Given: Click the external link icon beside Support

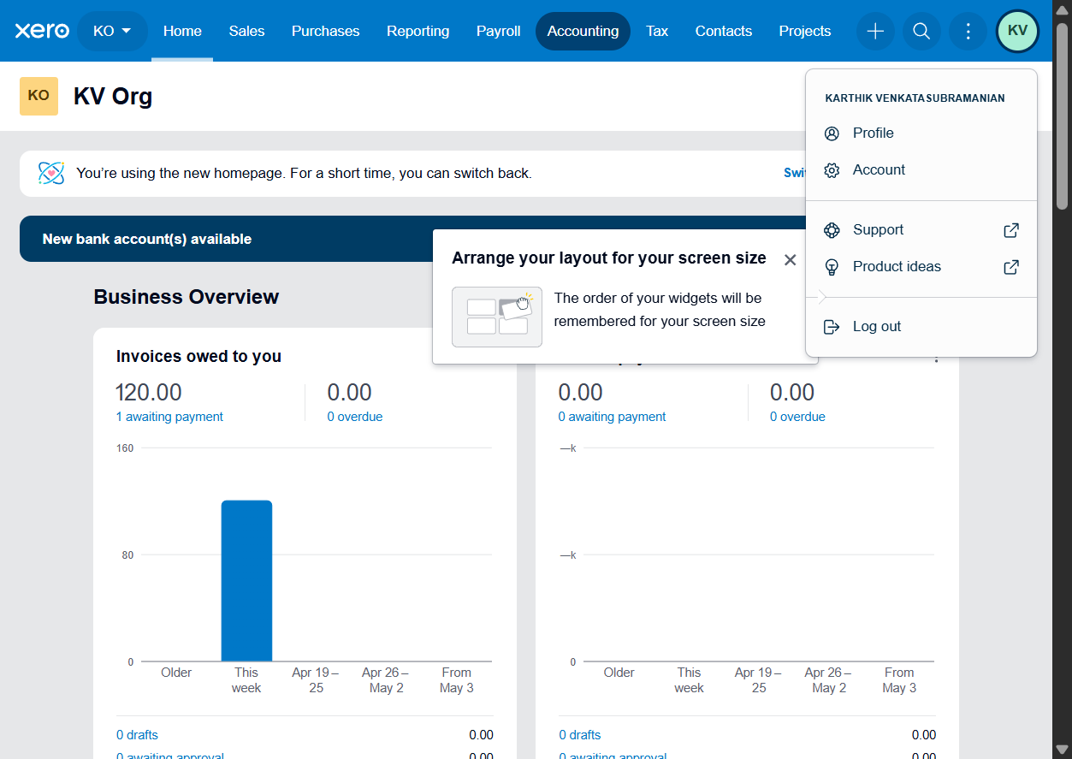Looking at the screenshot, I should [1011, 230].
